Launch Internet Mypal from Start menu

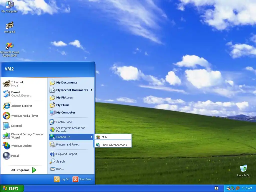tap(24, 84)
